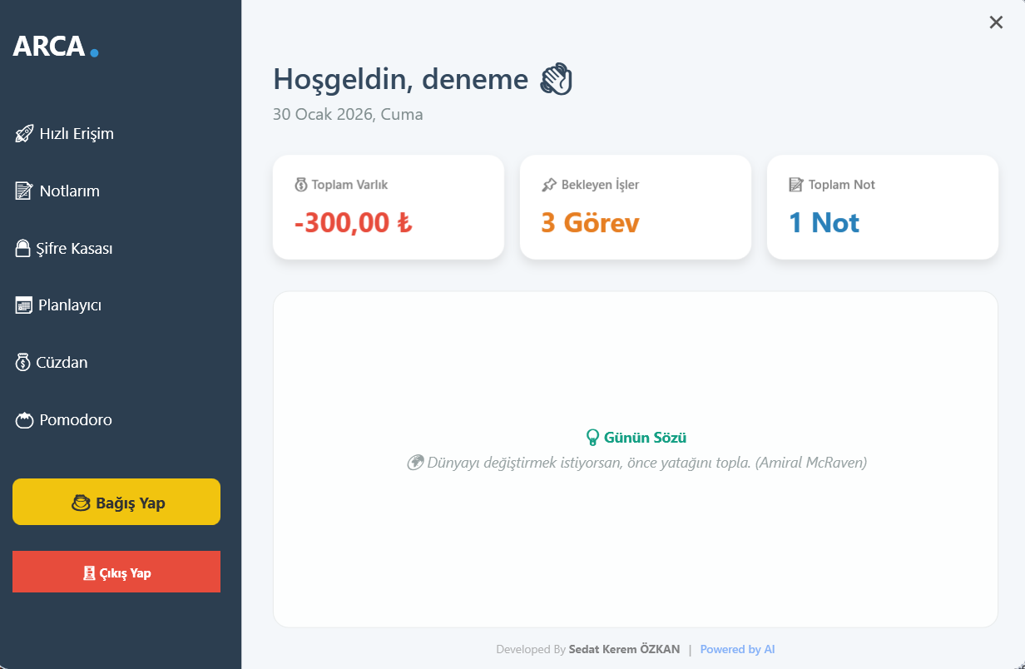The height and width of the screenshot is (669, 1025).
Task: Open Notlarım via its notepad icon
Action: (x=24, y=191)
